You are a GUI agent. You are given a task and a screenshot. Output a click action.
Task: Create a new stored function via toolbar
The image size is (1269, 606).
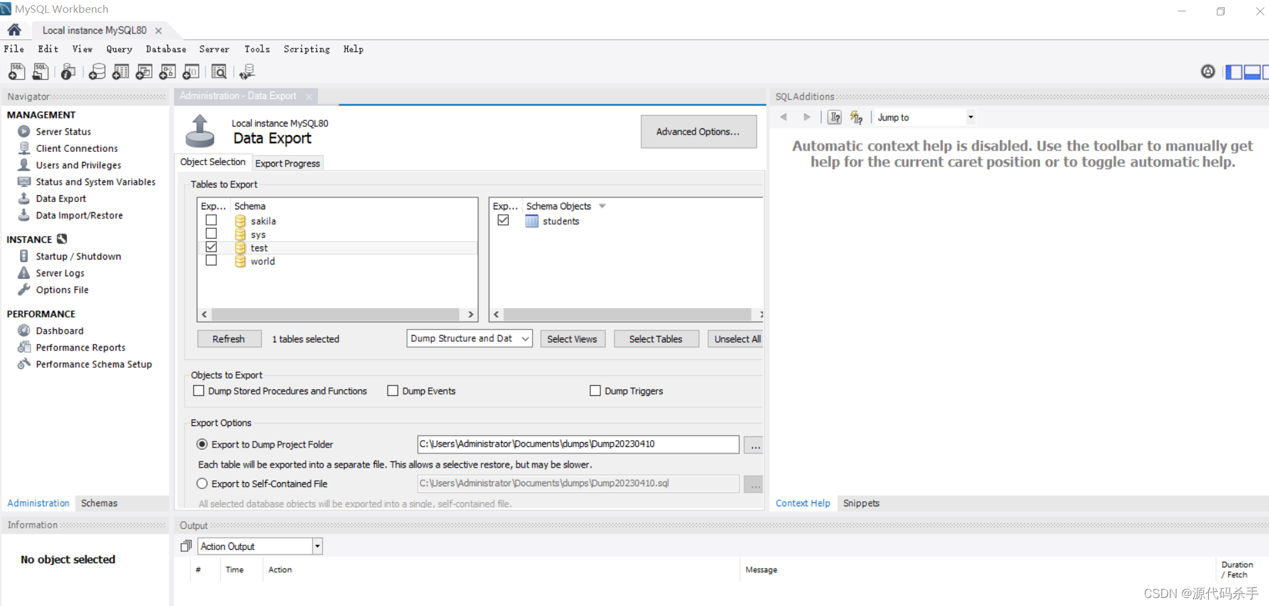(191, 72)
